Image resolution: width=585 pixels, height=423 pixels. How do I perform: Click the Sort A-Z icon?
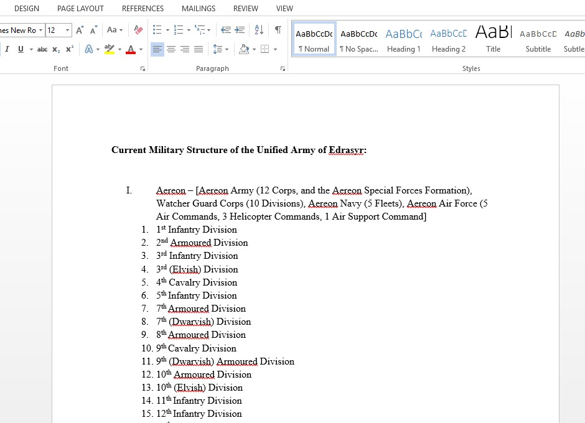click(260, 30)
